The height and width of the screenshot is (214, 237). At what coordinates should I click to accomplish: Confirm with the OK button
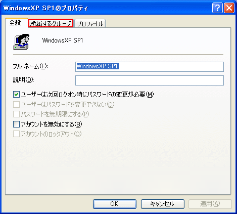115,204
